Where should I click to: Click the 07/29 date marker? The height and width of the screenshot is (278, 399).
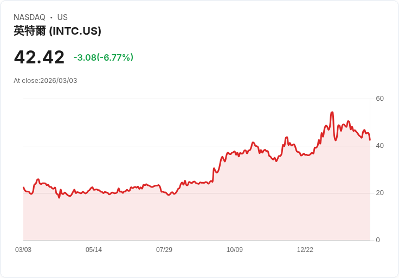click(164, 250)
